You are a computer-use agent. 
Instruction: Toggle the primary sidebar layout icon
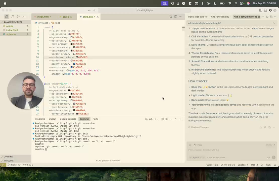coord(261,10)
